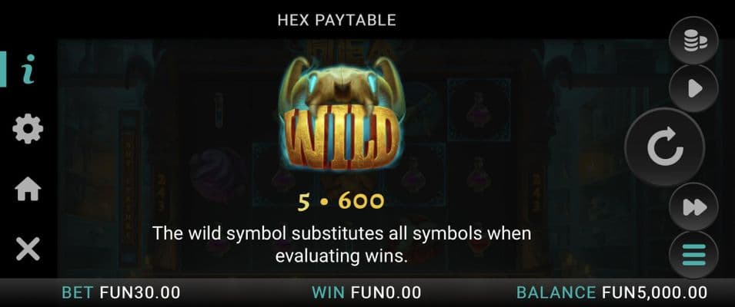The image size is (735, 307).
Task: Click the wild symbol description text
Action: [342, 244]
